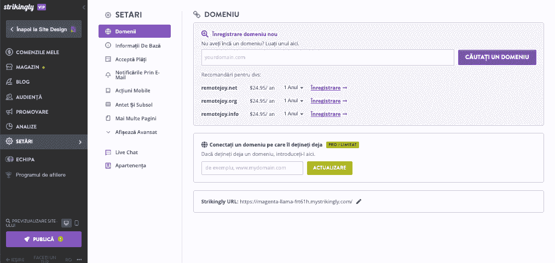Screen dimensions: 555x263
Task: Collapse the sidebar using the top chevron
Action: click(x=84, y=7)
